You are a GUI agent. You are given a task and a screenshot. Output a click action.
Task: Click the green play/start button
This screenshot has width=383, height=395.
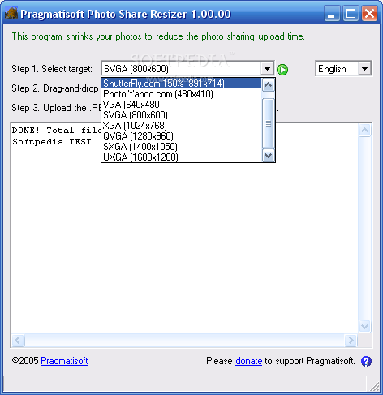click(282, 70)
